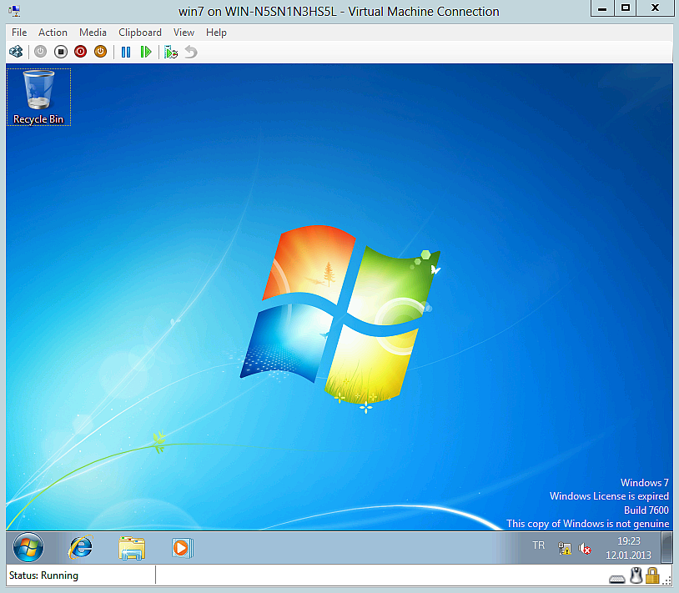
Task: Click the Revert snapshot icon
Action: click(190, 51)
